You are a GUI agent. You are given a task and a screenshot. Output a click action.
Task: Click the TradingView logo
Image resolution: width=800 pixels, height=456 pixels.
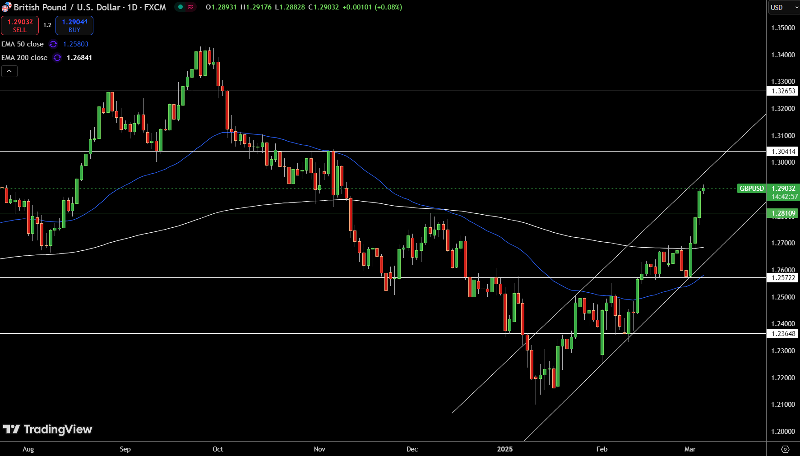click(48, 429)
